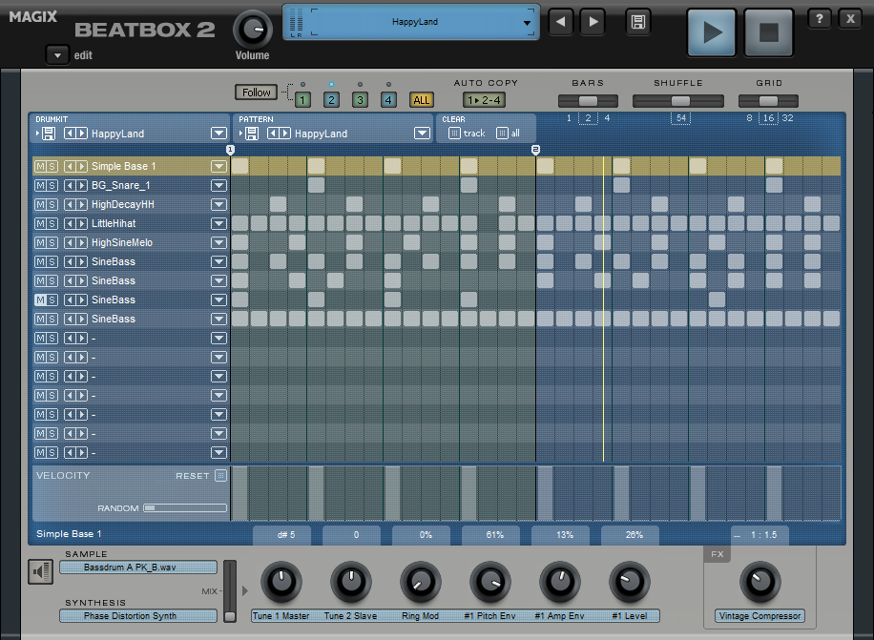Turn the Tune 2 Slave knob
The width and height of the screenshot is (874, 640).
pyautogui.click(x=350, y=582)
